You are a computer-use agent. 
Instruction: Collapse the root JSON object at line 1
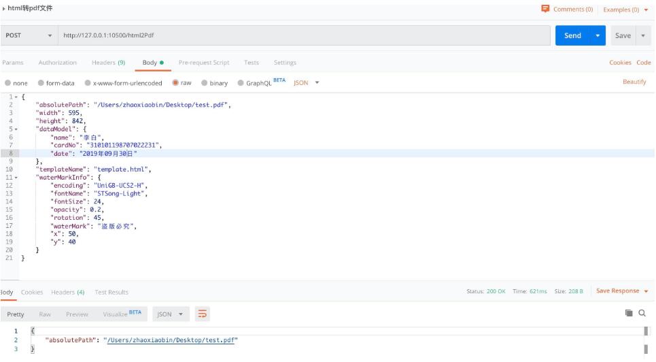(16, 97)
